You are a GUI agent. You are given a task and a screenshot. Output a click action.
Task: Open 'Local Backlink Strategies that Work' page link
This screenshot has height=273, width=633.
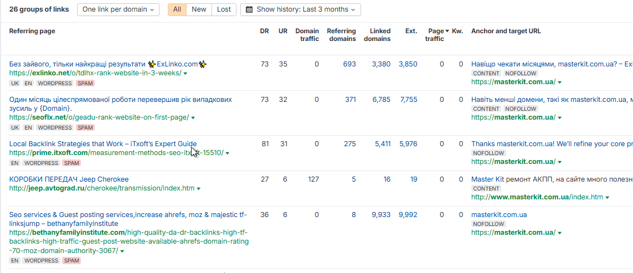click(x=103, y=144)
